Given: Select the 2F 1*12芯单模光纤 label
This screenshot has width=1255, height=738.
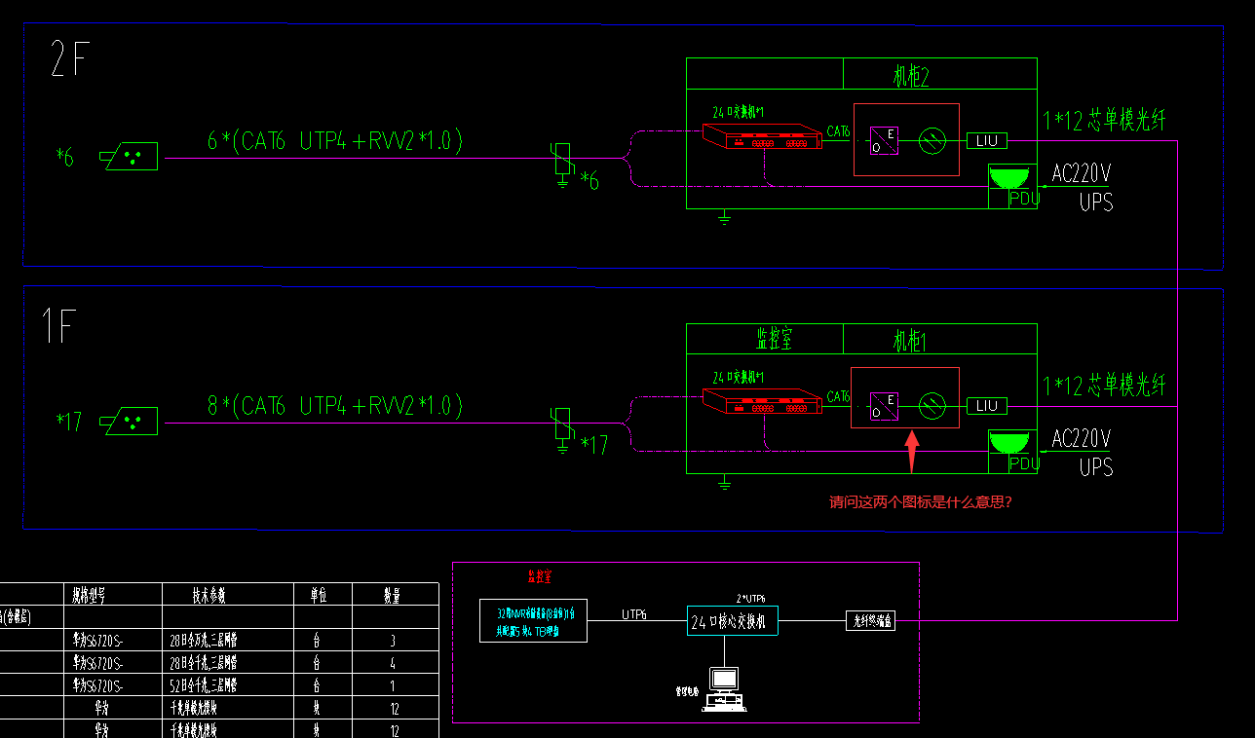Looking at the screenshot, I should (x=1104, y=120).
